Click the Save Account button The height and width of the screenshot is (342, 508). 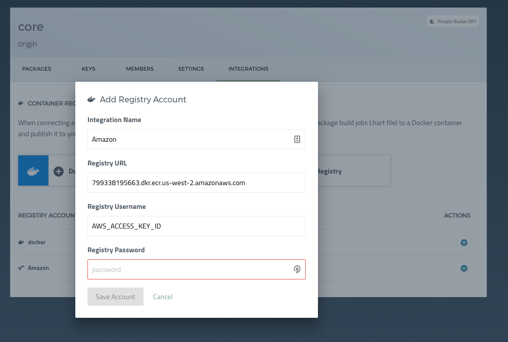click(x=115, y=297)
